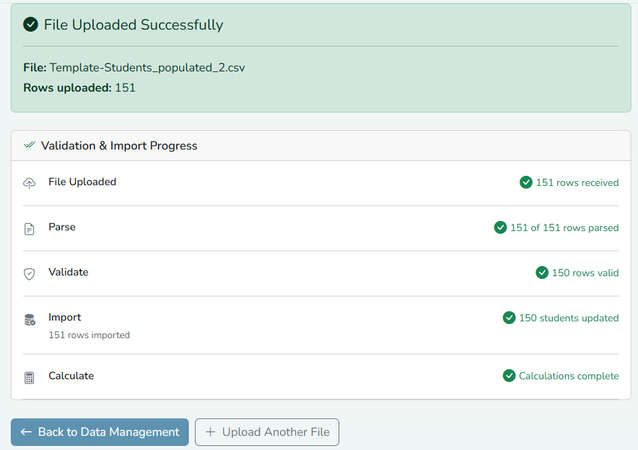Click the Validation & Import Progress heading

119,146
